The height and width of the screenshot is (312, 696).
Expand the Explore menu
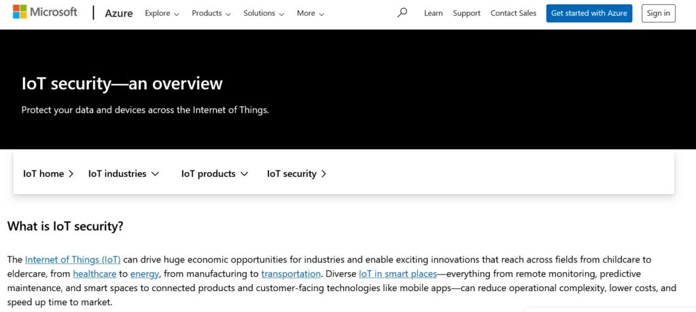click(162, 14)
